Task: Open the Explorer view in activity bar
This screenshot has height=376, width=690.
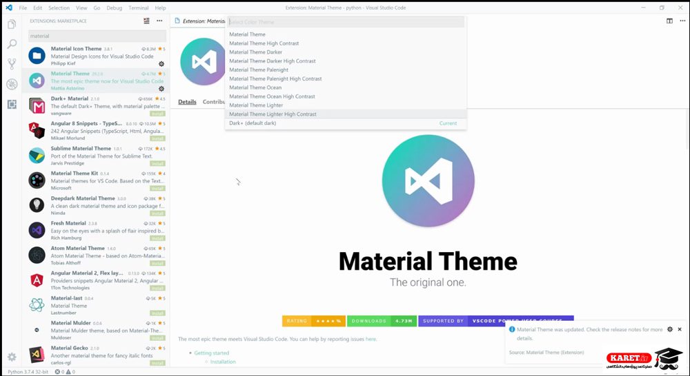Action: coord(12,25)
